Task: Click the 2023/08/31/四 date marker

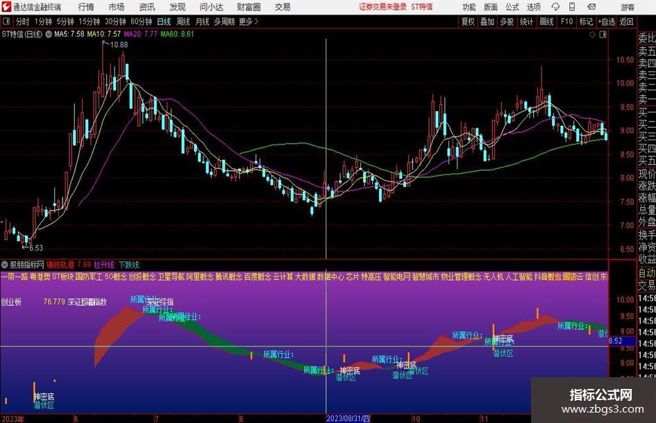Action: [x=348, y=418]
